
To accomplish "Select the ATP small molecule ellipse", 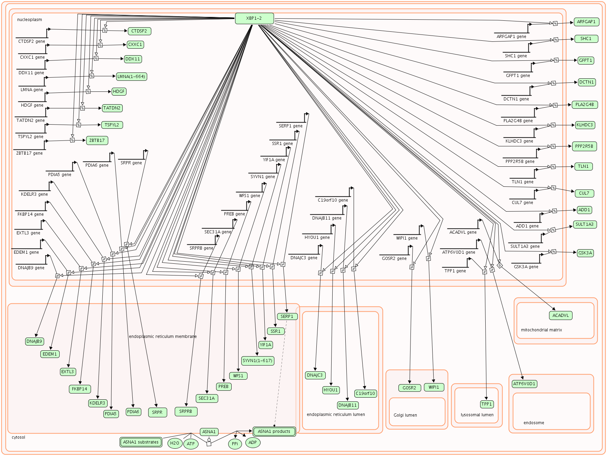I will coord(191,444).
